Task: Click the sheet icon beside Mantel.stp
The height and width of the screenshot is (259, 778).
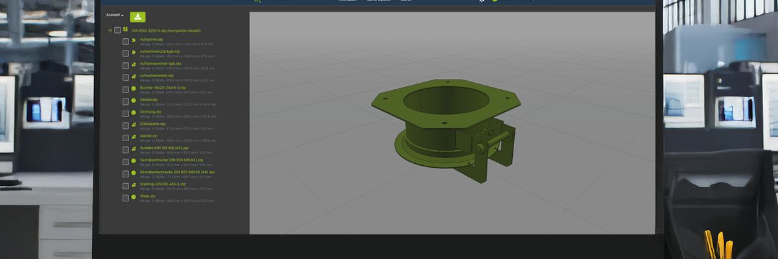Action: (x=134, y=137)
